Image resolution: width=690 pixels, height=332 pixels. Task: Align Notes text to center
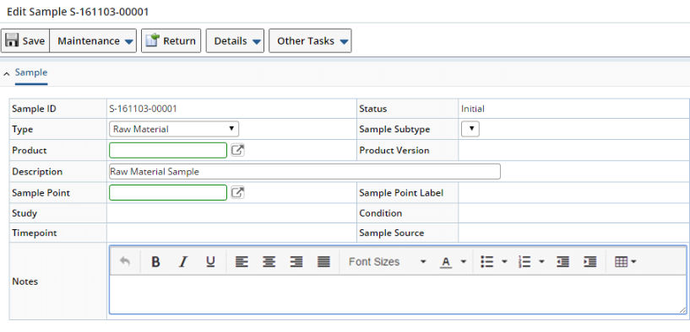click(269, 262)
